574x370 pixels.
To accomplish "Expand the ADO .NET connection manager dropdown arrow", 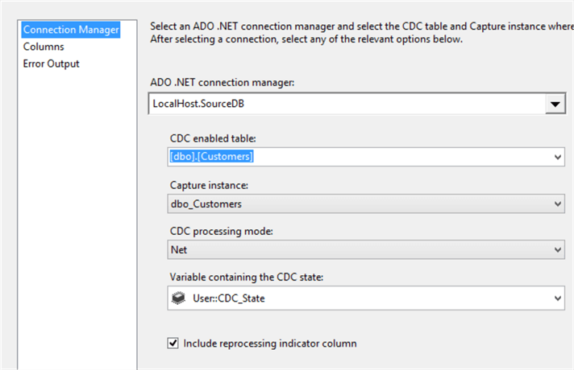I will (x=555, y=104).
